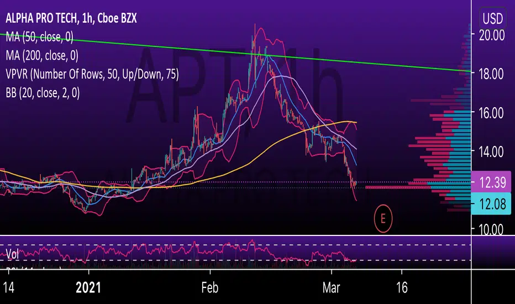Click the USD currency button
The image size is (515, 304).
click(493, 18)
